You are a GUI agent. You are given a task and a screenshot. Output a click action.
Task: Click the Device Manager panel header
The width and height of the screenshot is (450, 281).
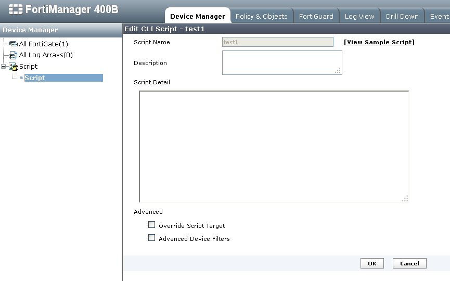tap(61, 30)
